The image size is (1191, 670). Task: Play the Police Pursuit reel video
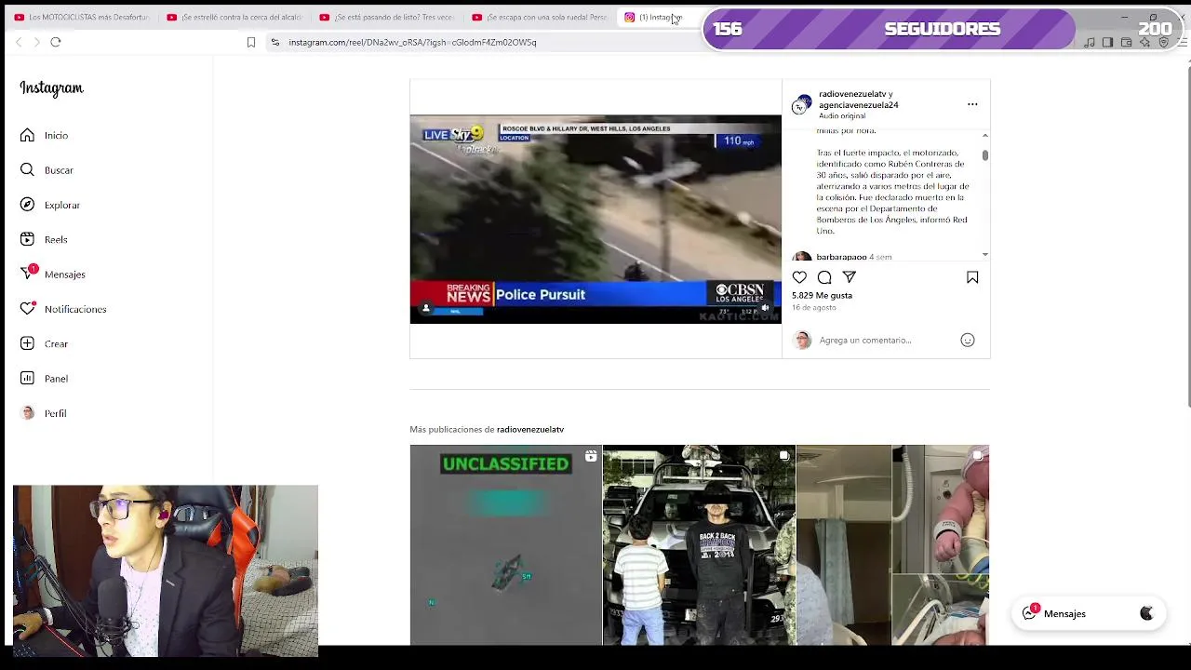[595, 219]
